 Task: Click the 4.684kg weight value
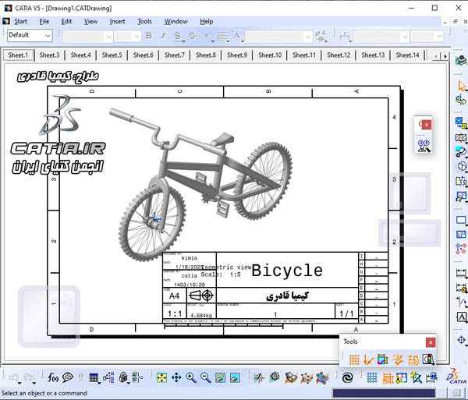coord(201,315)
